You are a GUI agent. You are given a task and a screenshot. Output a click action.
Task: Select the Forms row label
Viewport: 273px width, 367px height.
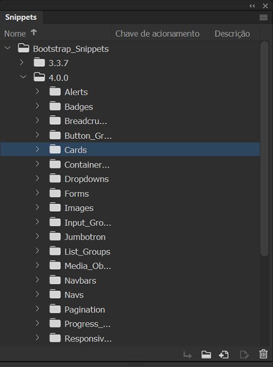(x=76, y=194)
